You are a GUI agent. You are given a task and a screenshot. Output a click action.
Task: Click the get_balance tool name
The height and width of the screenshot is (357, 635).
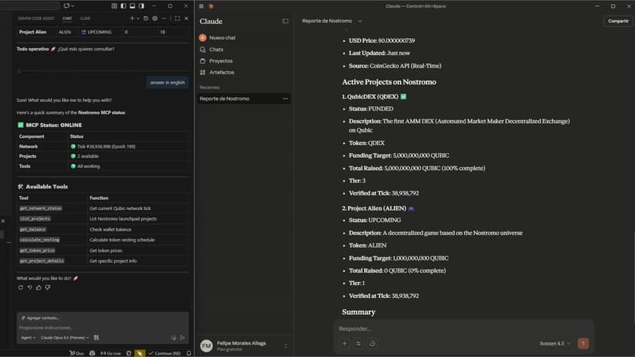click(x=33, y=230)
